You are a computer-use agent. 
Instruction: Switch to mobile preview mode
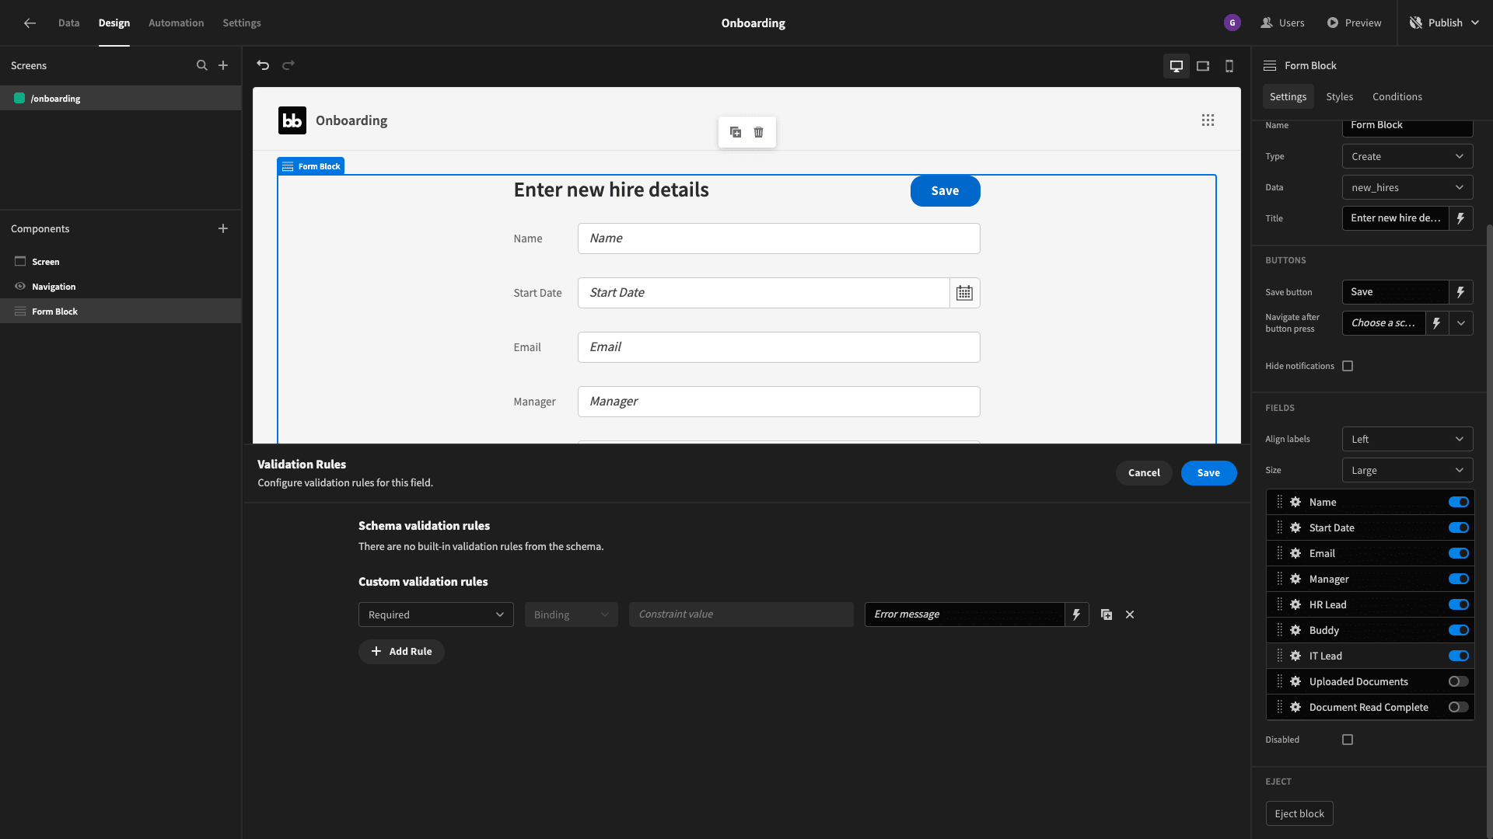[x=1229, y=66]
